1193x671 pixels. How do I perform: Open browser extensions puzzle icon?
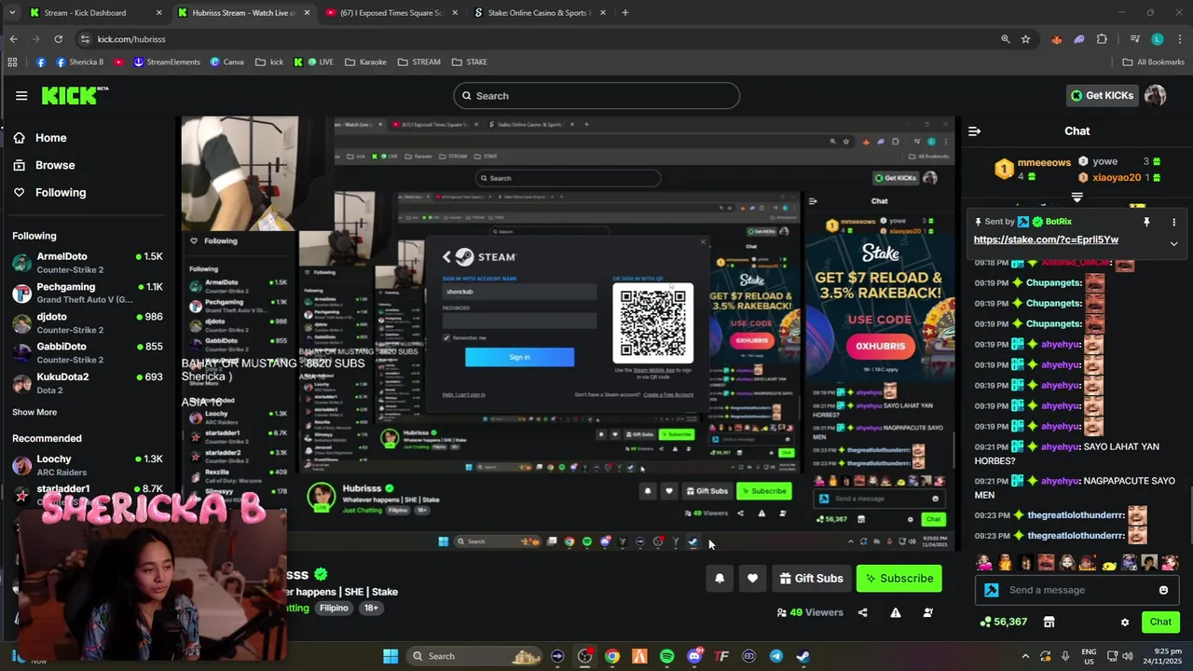tap(1102, 39)
